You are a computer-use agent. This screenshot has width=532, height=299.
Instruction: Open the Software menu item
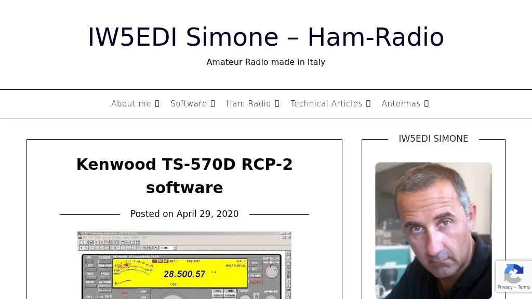point(188,103)
